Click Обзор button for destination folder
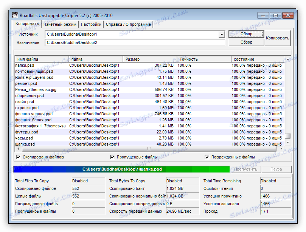The image size is (306, 232). coord(246,42)
